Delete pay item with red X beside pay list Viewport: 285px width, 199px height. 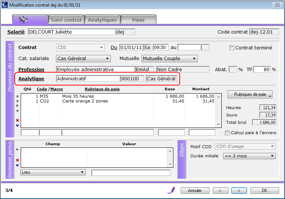(x=17, y=120)
